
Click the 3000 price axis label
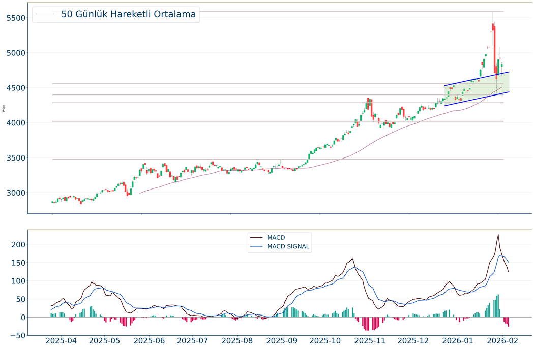[14, 193]
